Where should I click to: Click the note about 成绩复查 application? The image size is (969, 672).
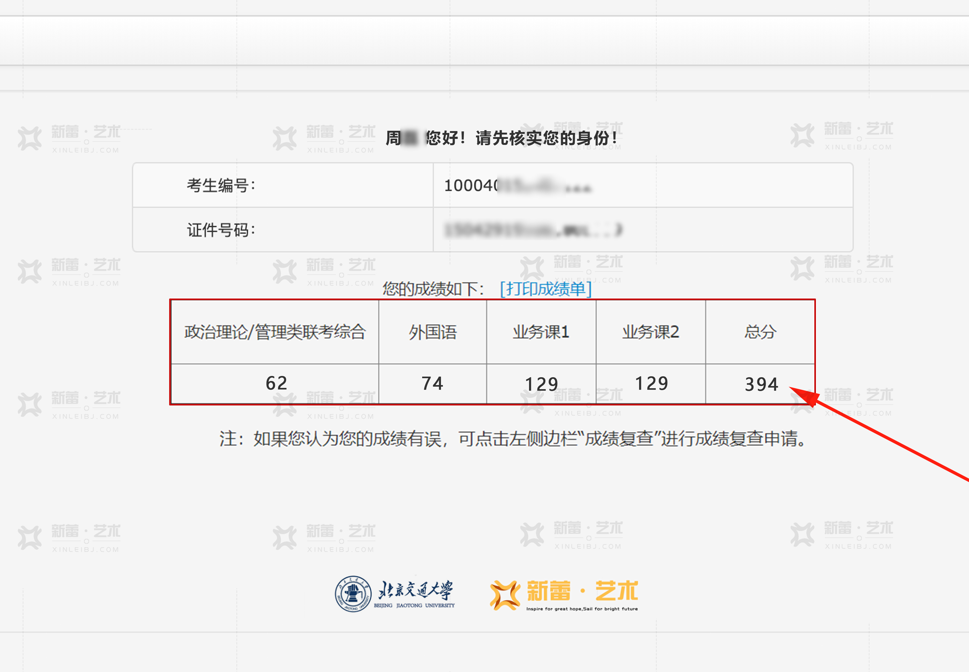pyautogui.click(x=513, y=439)
